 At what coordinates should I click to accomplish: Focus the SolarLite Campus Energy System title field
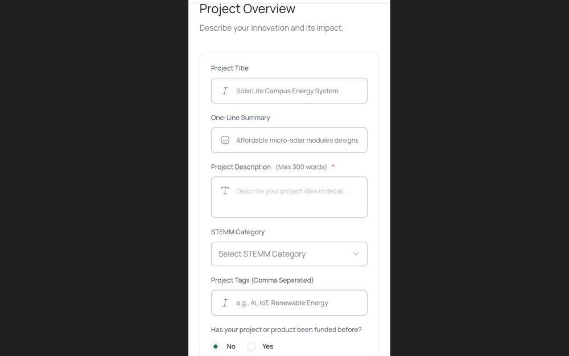click(x=296, y=91)
